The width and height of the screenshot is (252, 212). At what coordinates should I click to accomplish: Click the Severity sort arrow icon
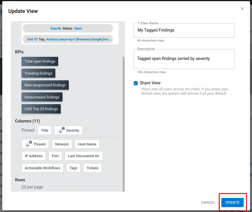coord(60,131)
